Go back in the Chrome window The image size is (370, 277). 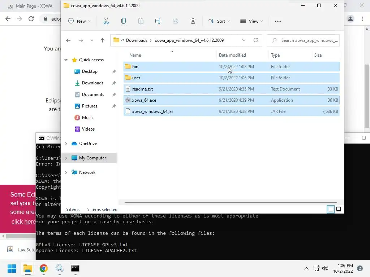8,19
